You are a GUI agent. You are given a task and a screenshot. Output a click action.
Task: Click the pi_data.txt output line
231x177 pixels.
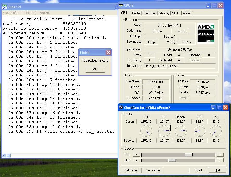click(x=61, y=131)
